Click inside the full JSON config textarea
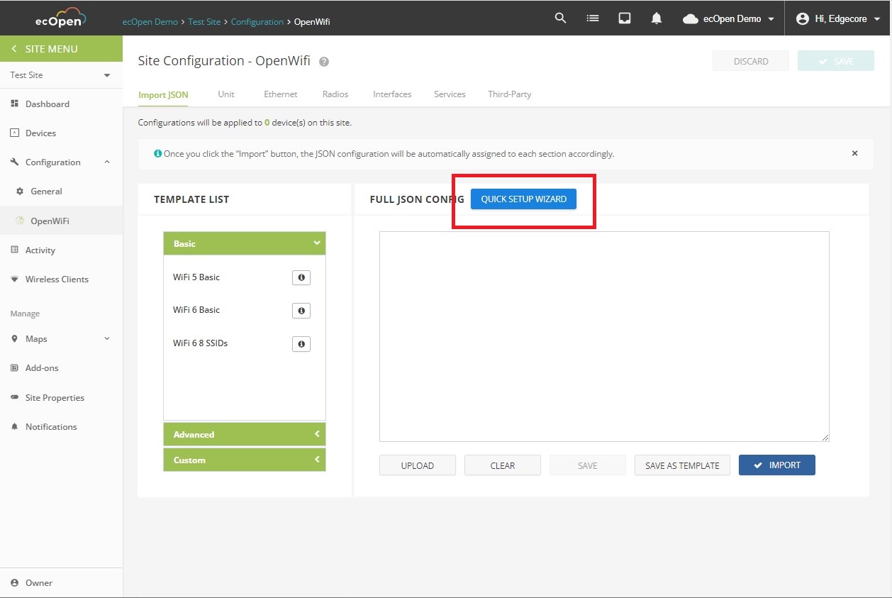 (x=604, y=336)
